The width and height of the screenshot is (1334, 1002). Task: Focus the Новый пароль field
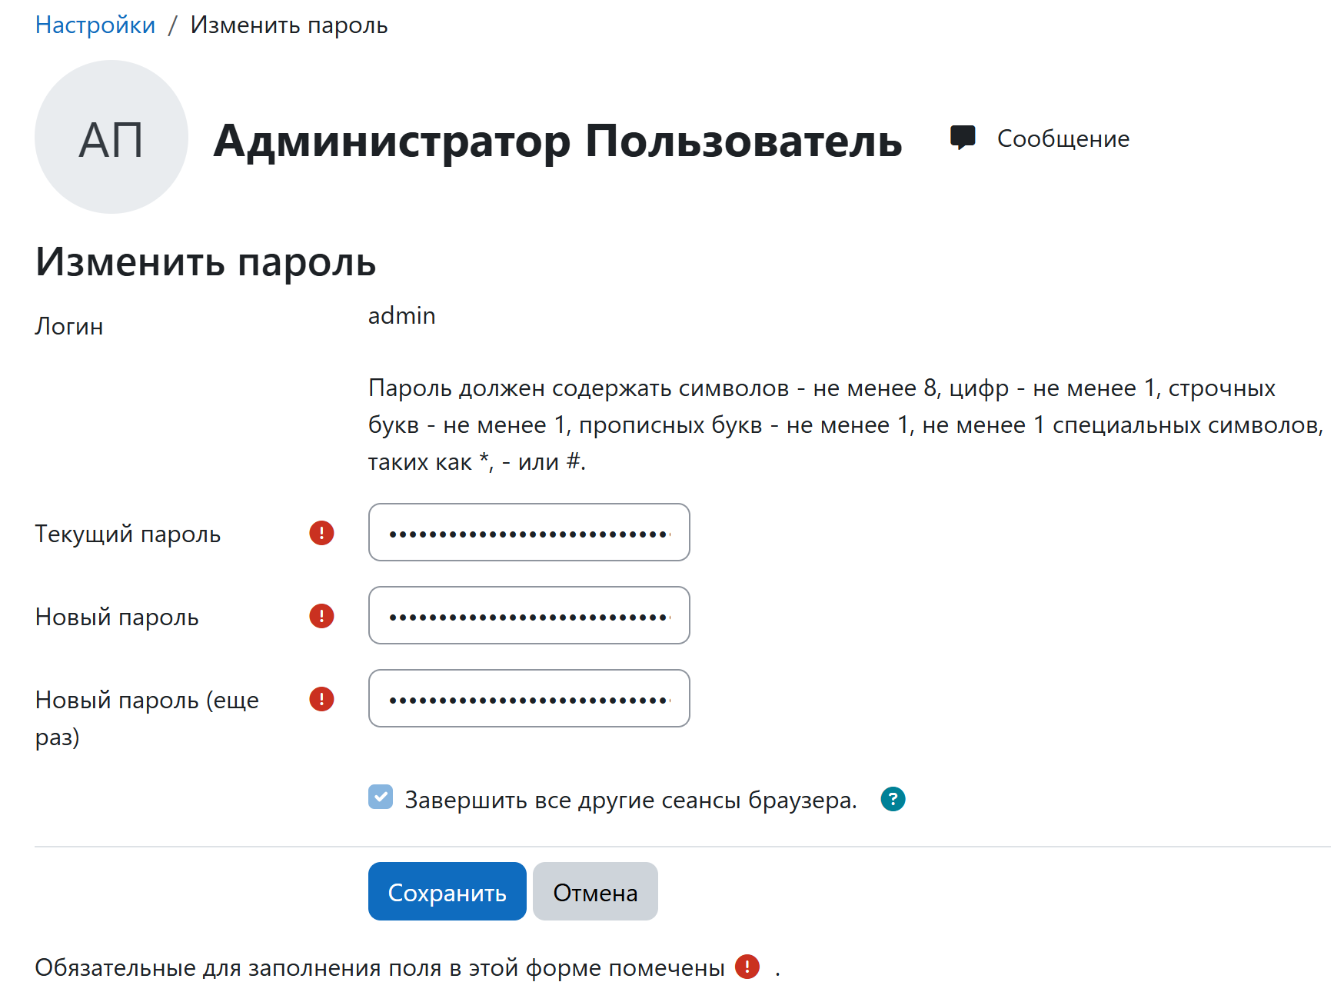pyautogui.click(x=529, y=615)
